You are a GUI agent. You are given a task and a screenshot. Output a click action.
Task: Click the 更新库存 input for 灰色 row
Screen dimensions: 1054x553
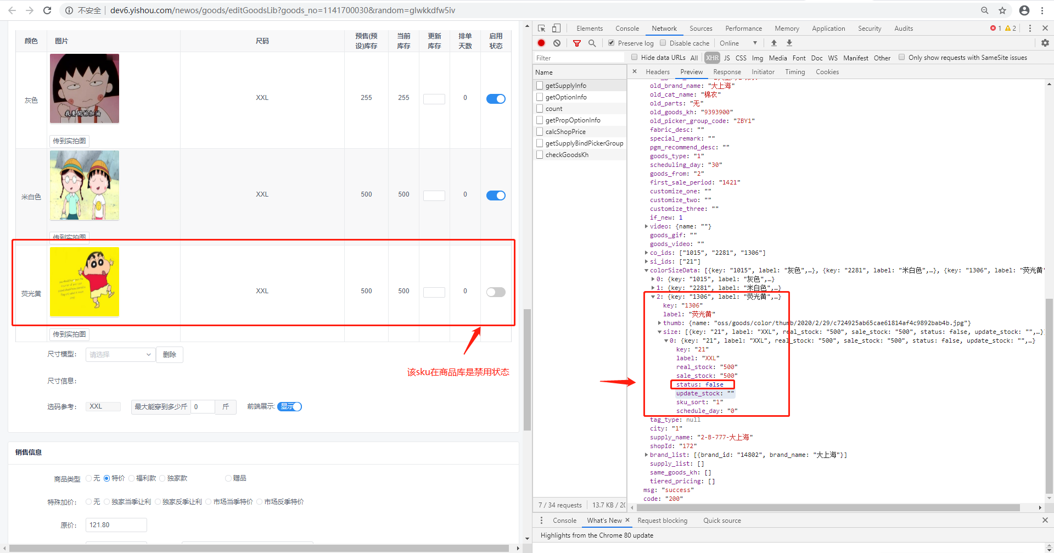(434, 99)
